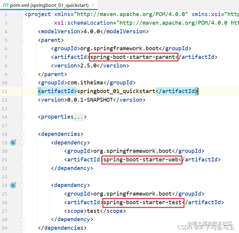
Task: Click the xsi:schemaLocation attribute name
Action: pyautogui.click(x=84, y=23)
